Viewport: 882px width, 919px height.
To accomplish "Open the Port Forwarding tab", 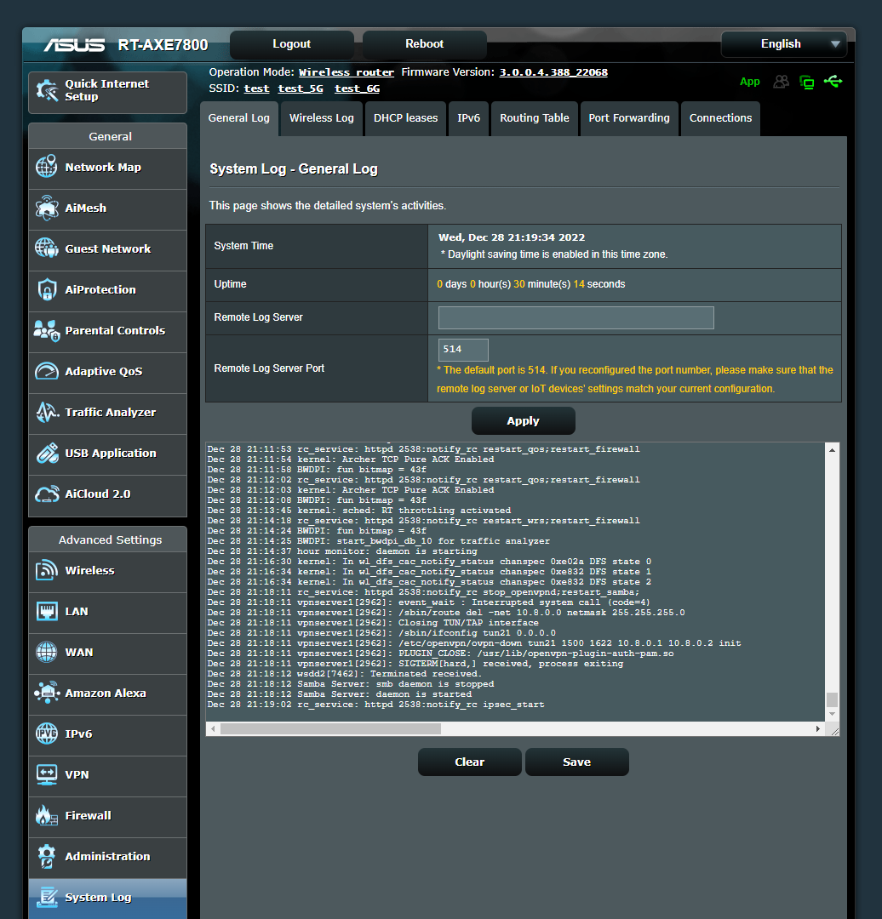I will (628, 118).
